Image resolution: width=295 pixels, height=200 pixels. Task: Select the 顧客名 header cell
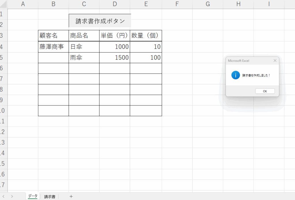[53, 36]
